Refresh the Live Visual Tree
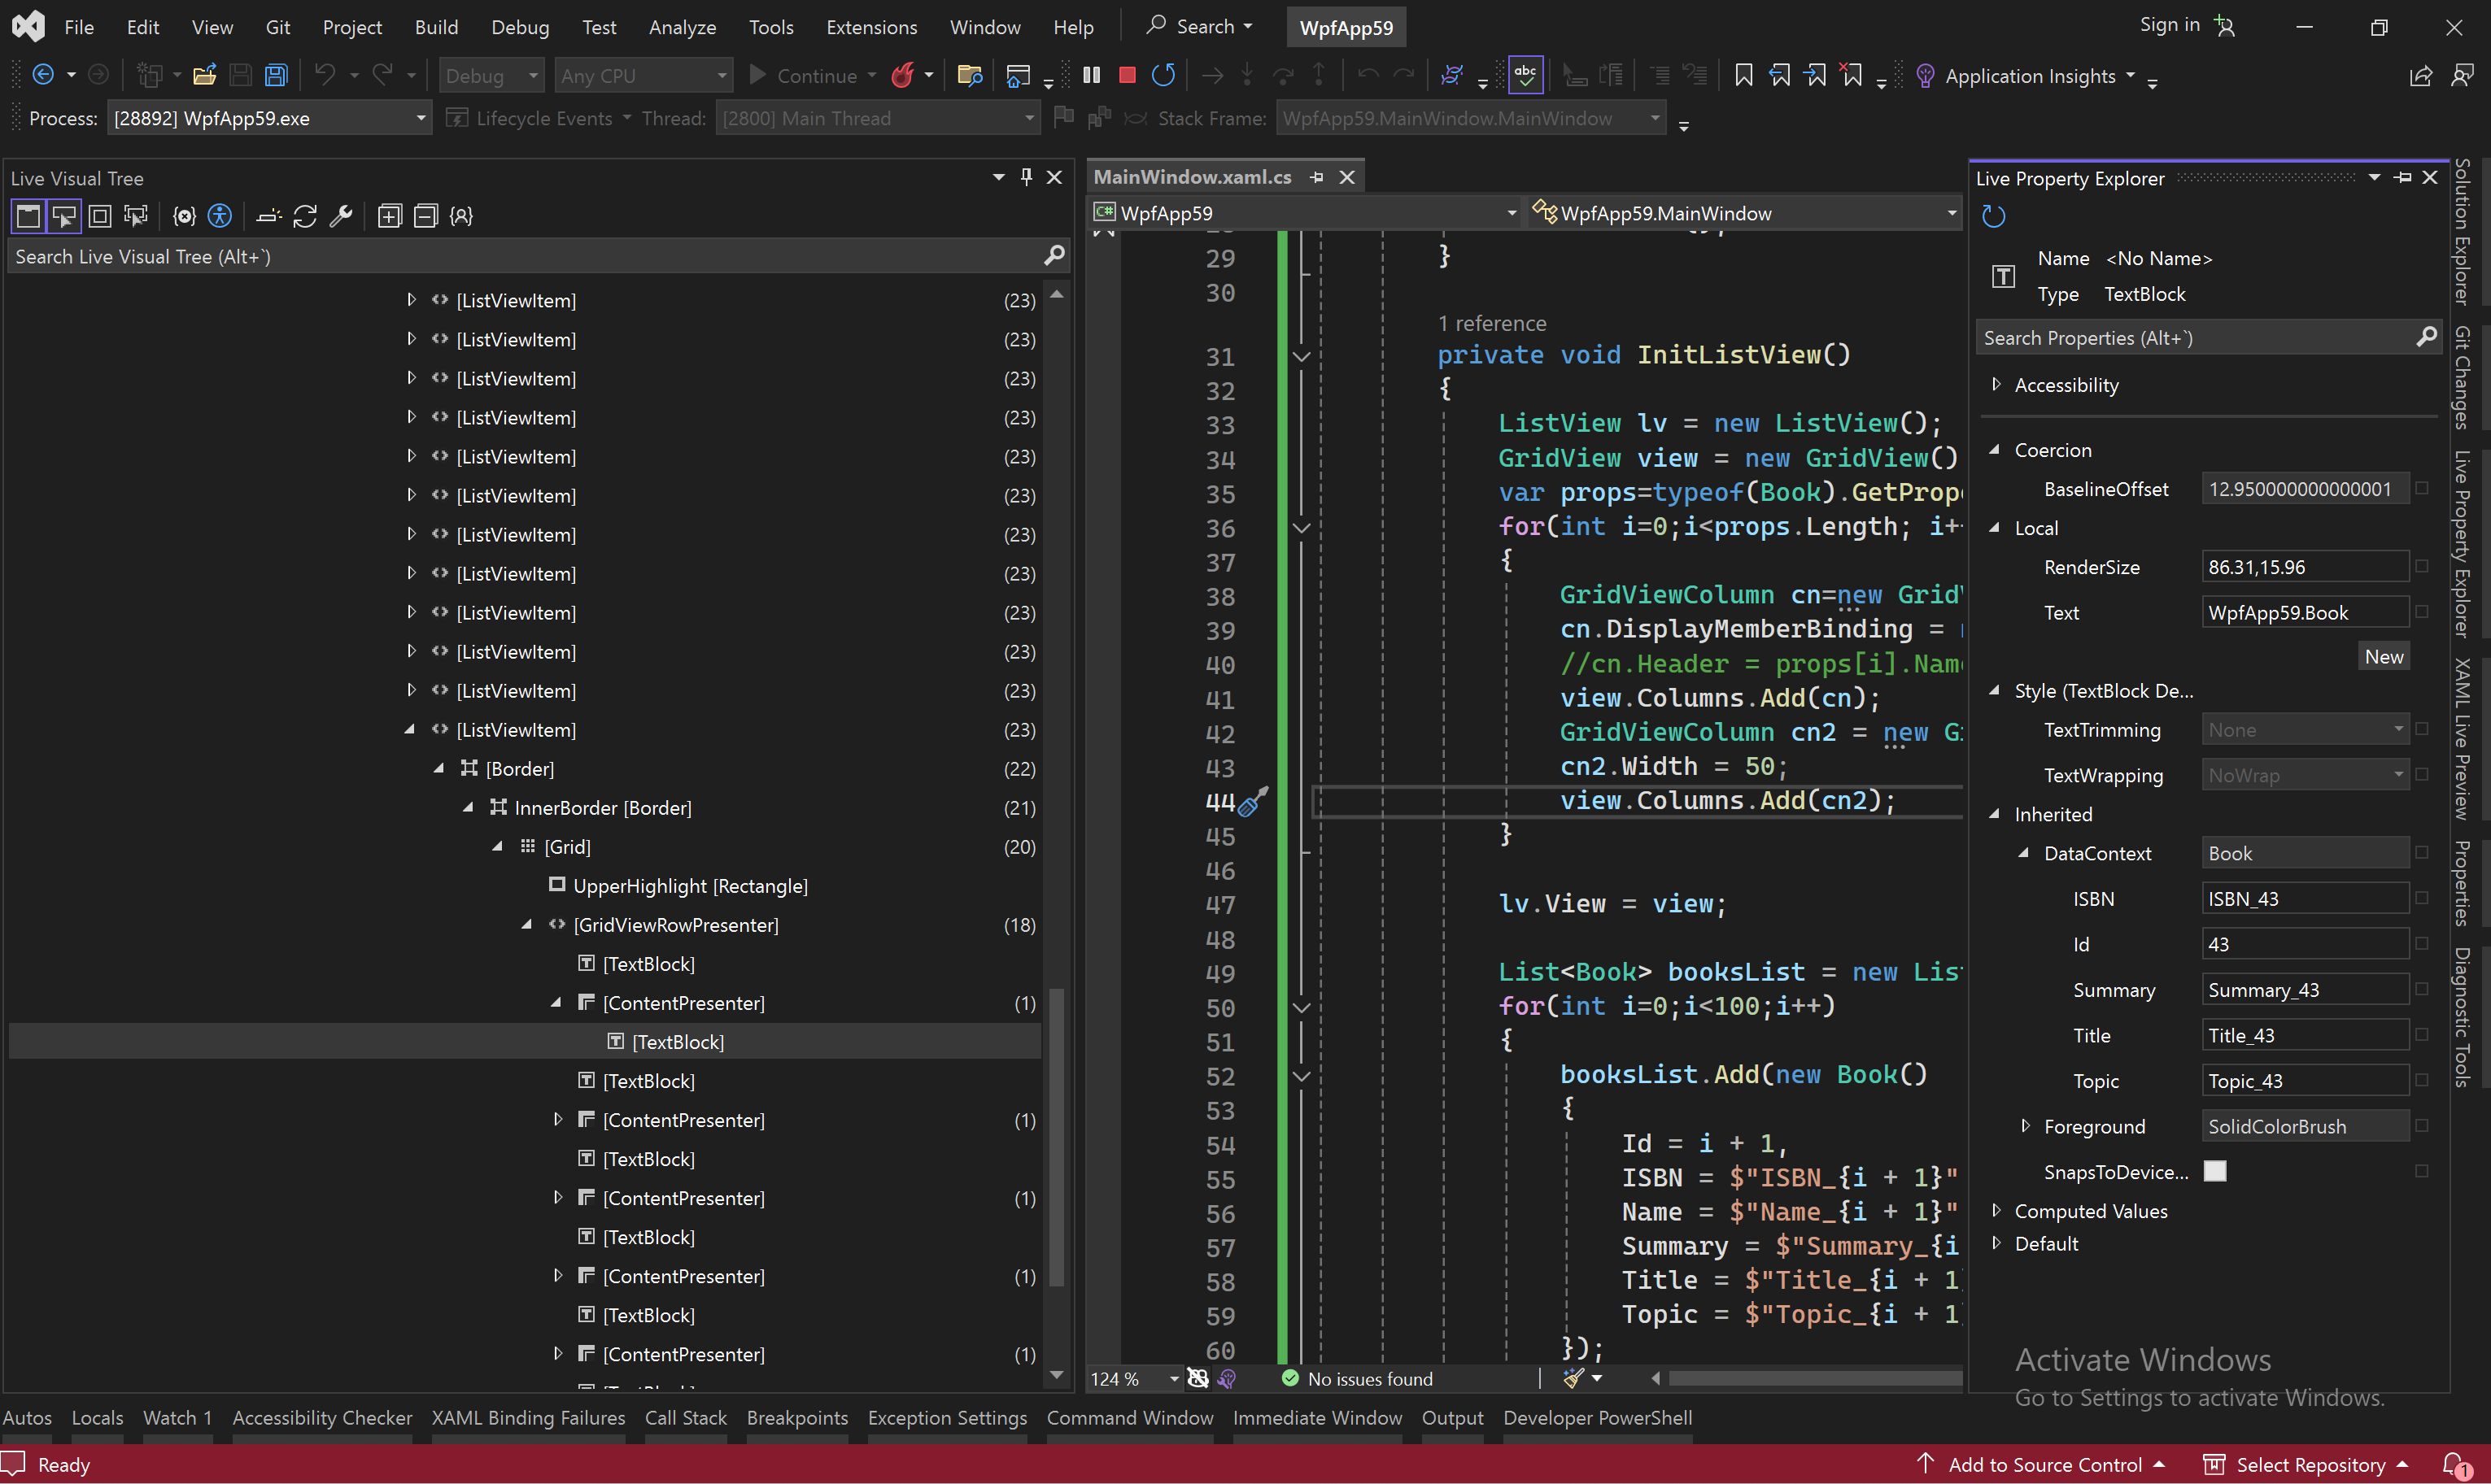2491x1484 pixels. click(305, 215)
